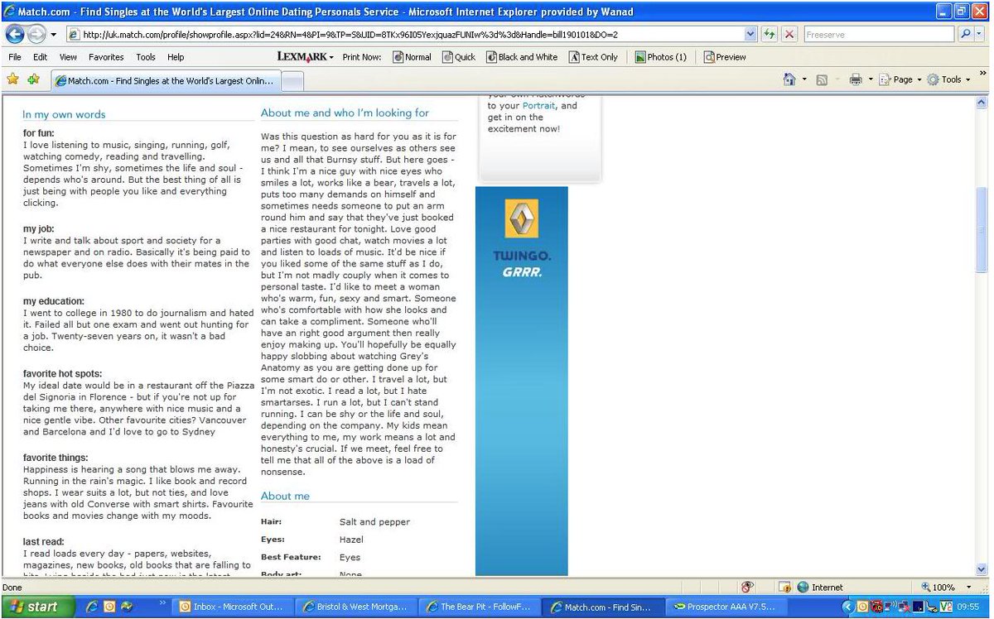The height and width of the screenshot is (619, 994).
Task: Open Favorites Center star icon
Action: coord(13,79)
